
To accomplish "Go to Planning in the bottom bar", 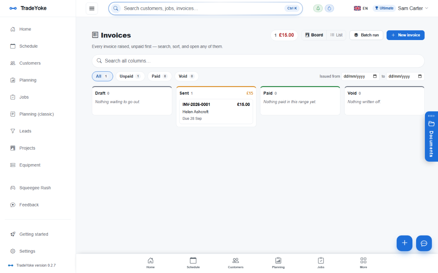I will click(278, 263).
